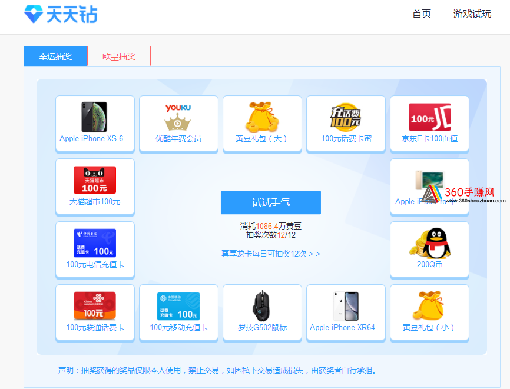The image size is (510, 389).
Task: Click the 充话费100元 phone credit icon
Action: coord(346,117)
